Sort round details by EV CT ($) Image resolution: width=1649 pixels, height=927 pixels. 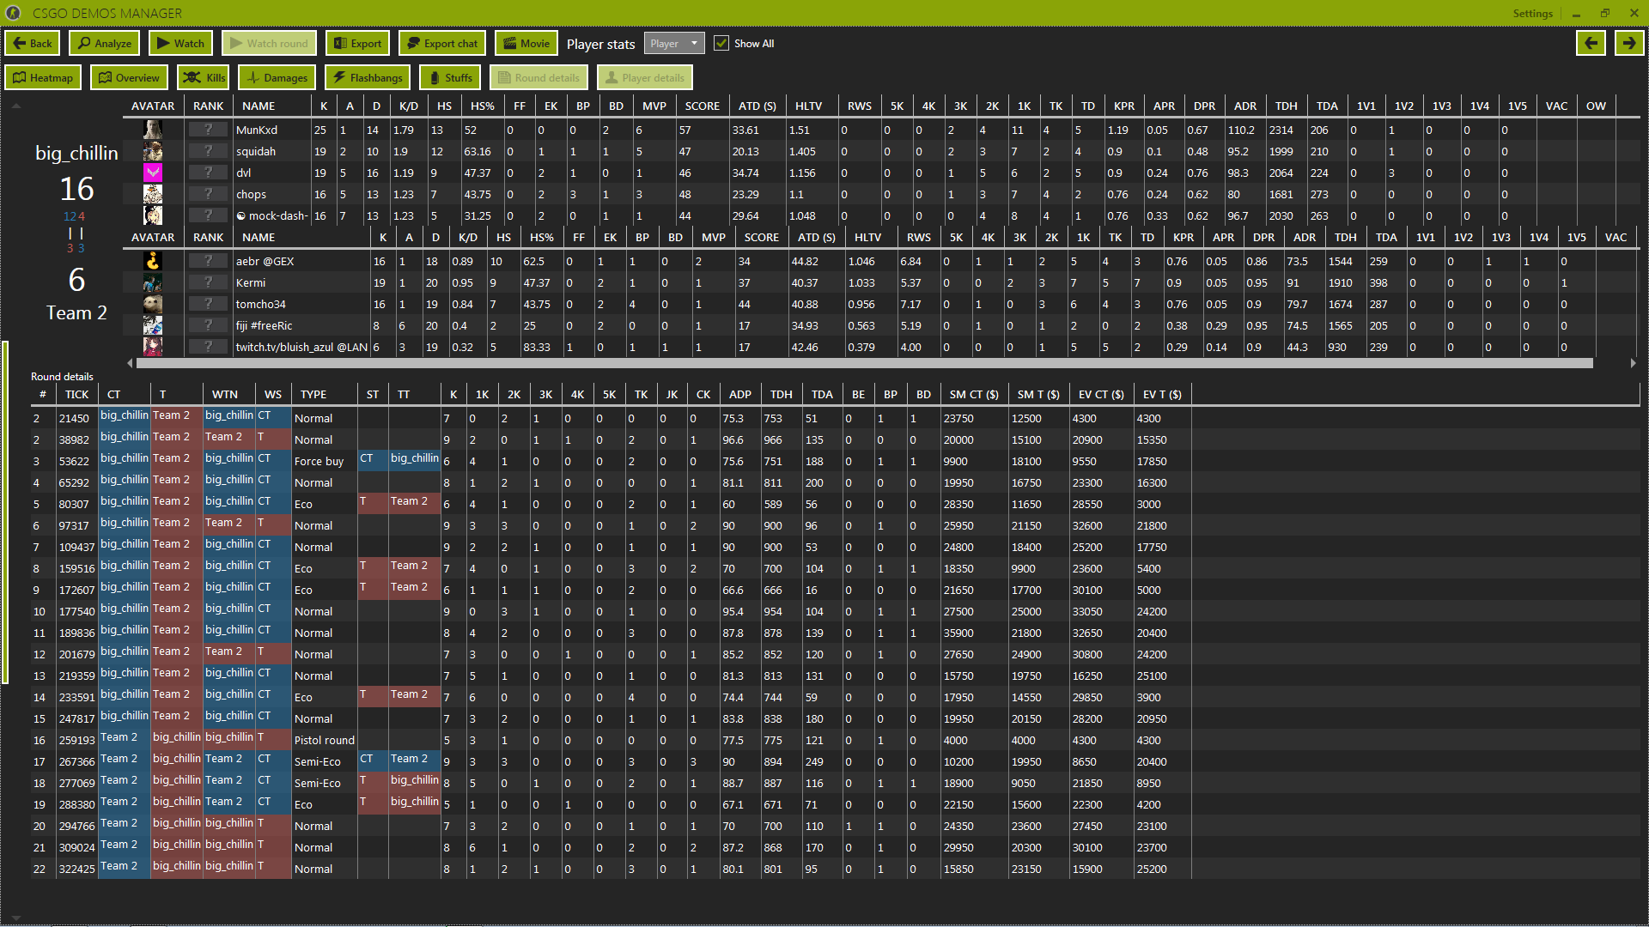[1101, 394]
